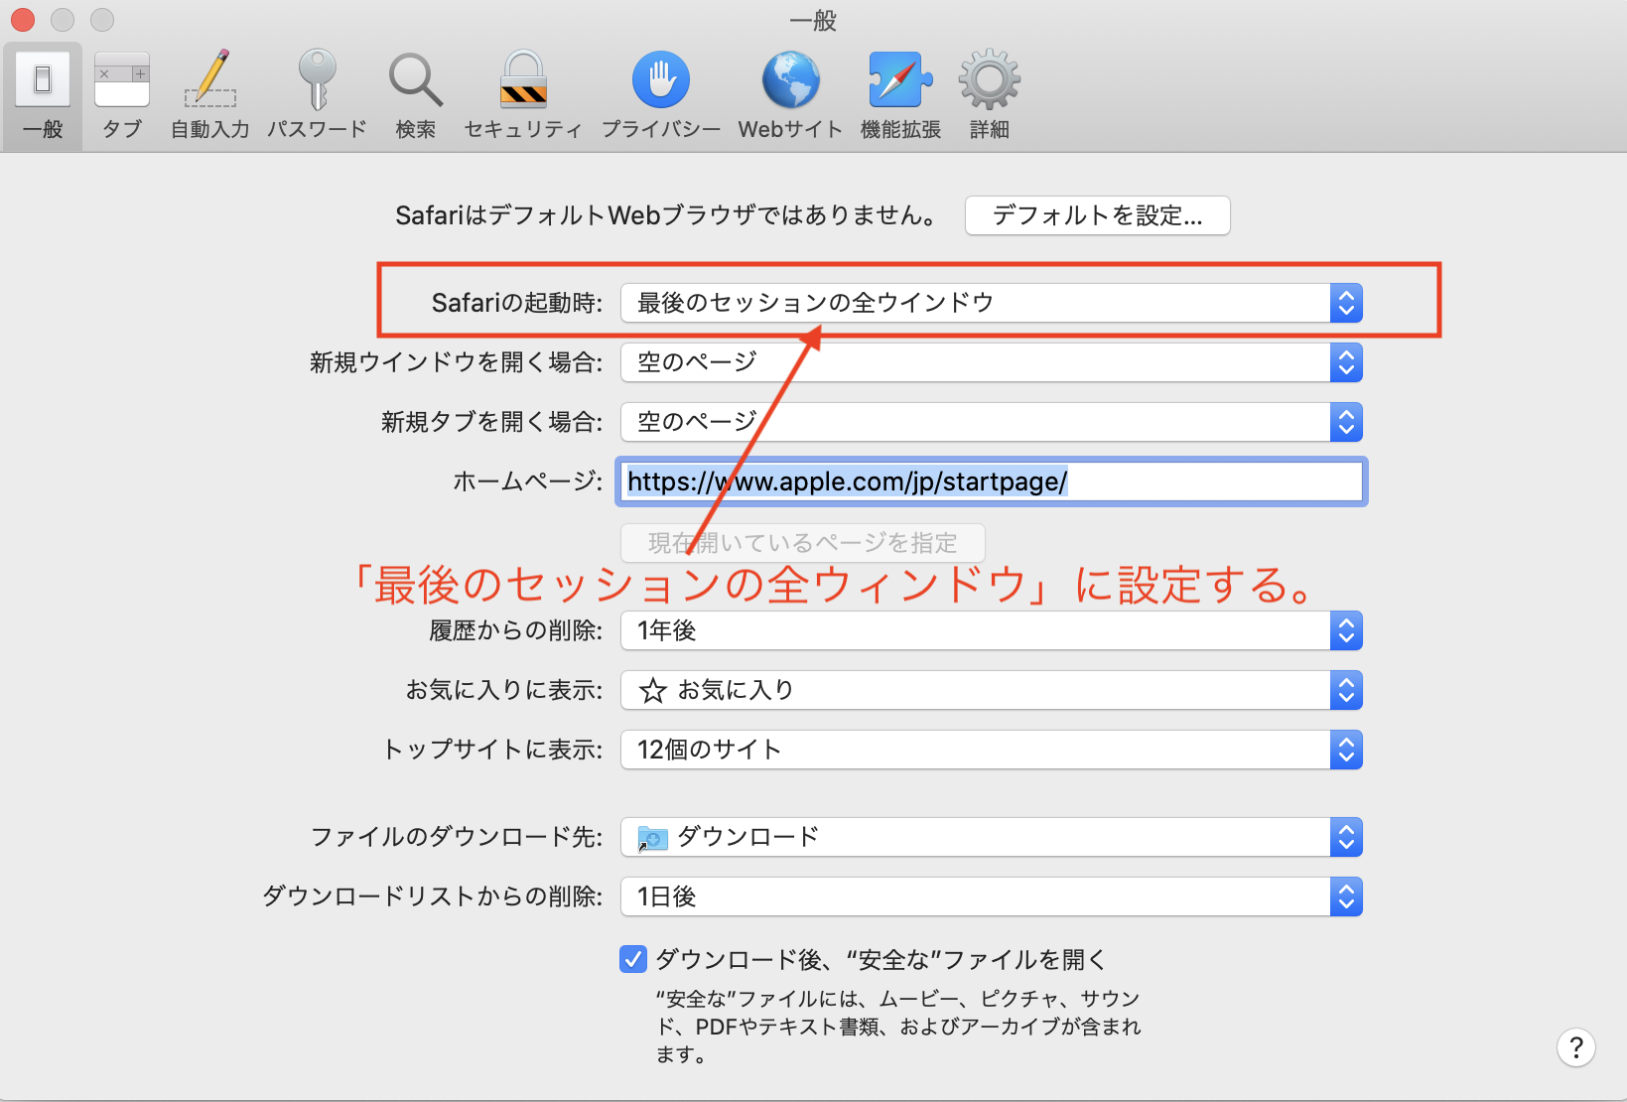This screenshot has height=1102, width=1627.
Task: Open the 検索 magnifying glass pane
Action: tap(415, 96)
